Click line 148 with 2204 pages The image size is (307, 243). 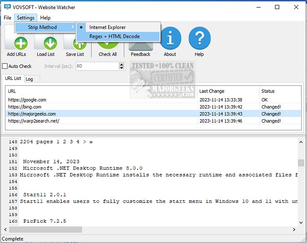click(x=56, y=142)
